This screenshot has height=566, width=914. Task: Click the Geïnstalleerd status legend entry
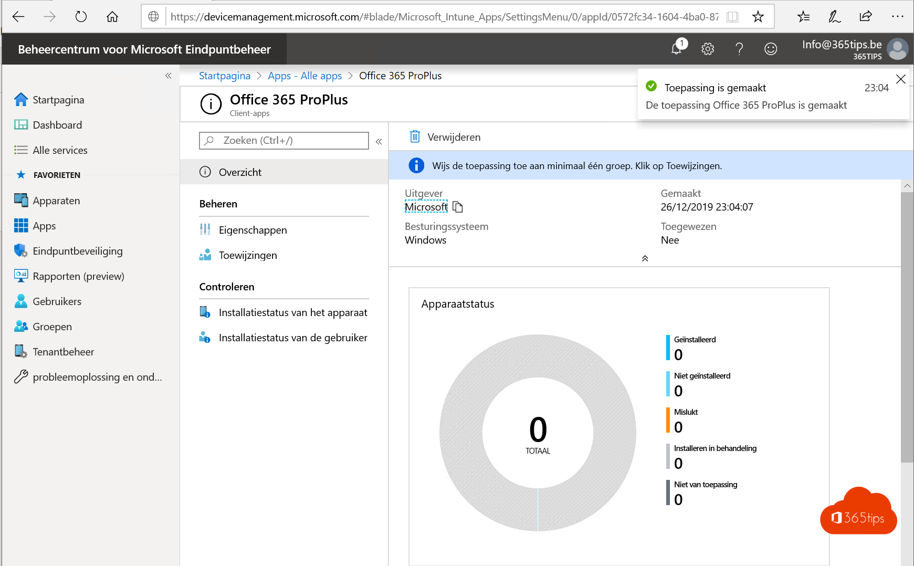(x=691, y=348)
